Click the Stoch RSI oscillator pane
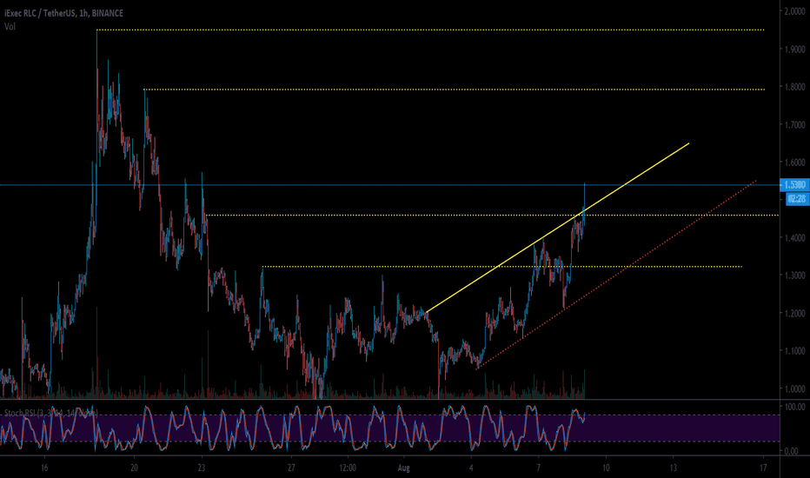 pyautogui.click(x=389, y=428)
